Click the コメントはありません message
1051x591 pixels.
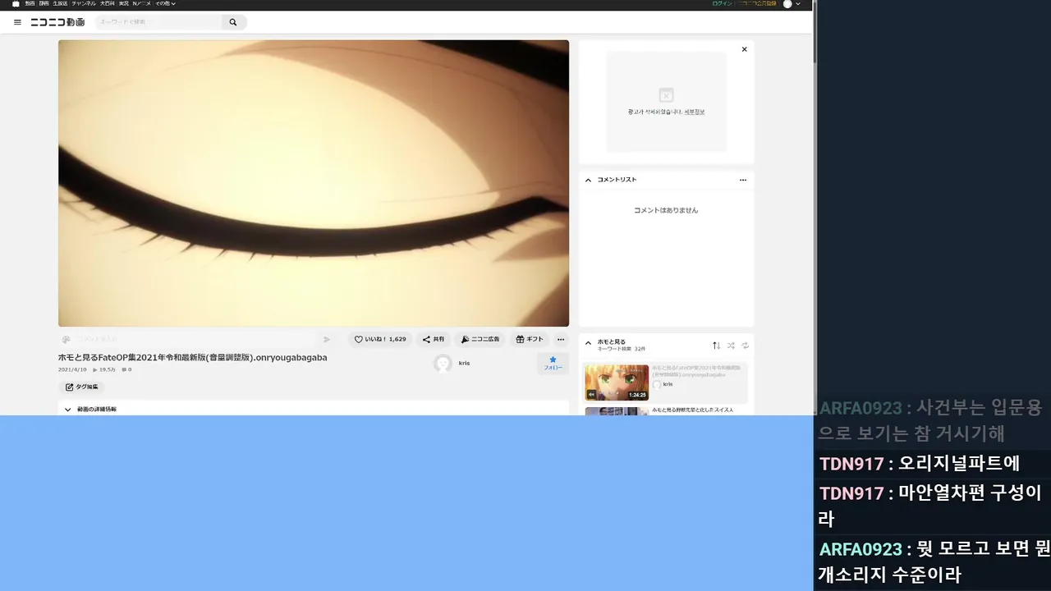point(666,210)
